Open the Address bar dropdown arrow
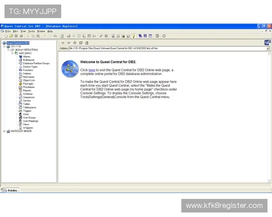 tap(267, 48)
